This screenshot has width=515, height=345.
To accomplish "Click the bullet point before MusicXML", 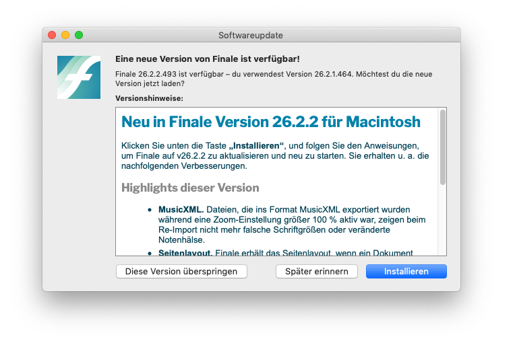I will tap(150, 210).
